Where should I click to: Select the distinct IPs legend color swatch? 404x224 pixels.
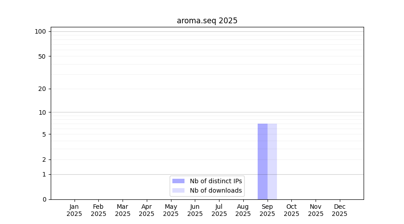pyautogui.click(x=178, y=181)
